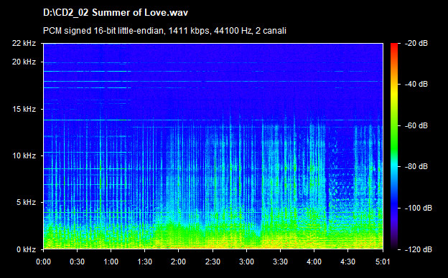Click the '10 kHz' frequency axis label

[24, 155]
